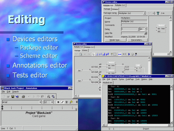Click the Name input field

pyautogui.click(x=134, y=21)
